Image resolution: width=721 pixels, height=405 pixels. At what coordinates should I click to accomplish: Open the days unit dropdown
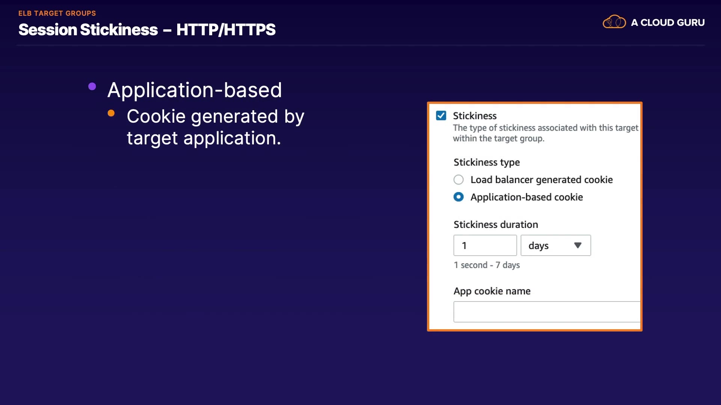555,246
